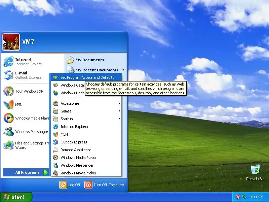Click the My Documents folder icon
The image size is (269, 202).
(x=70, y=60)
